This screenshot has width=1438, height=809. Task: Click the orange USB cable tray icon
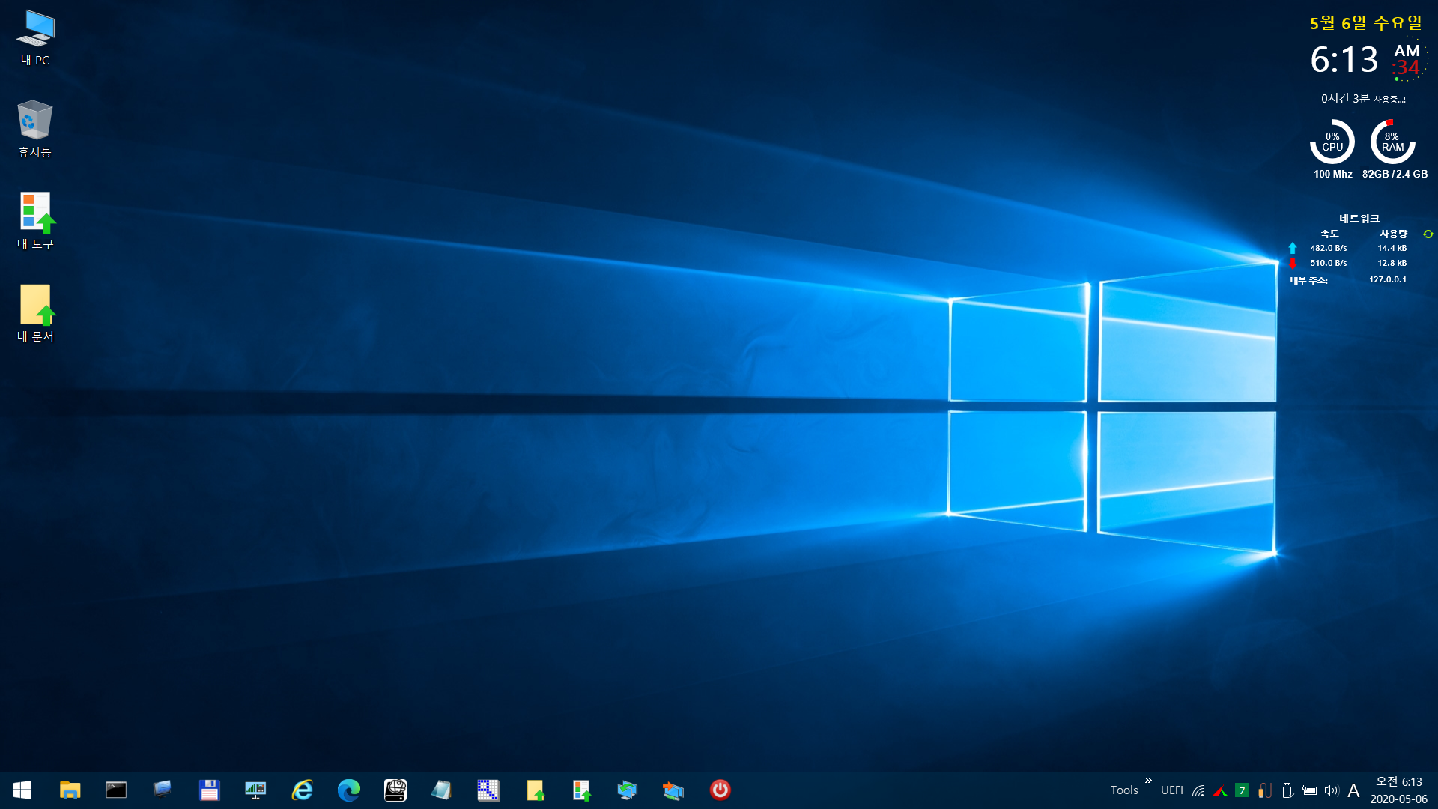pyautogui.click(x=1265, y=790)
